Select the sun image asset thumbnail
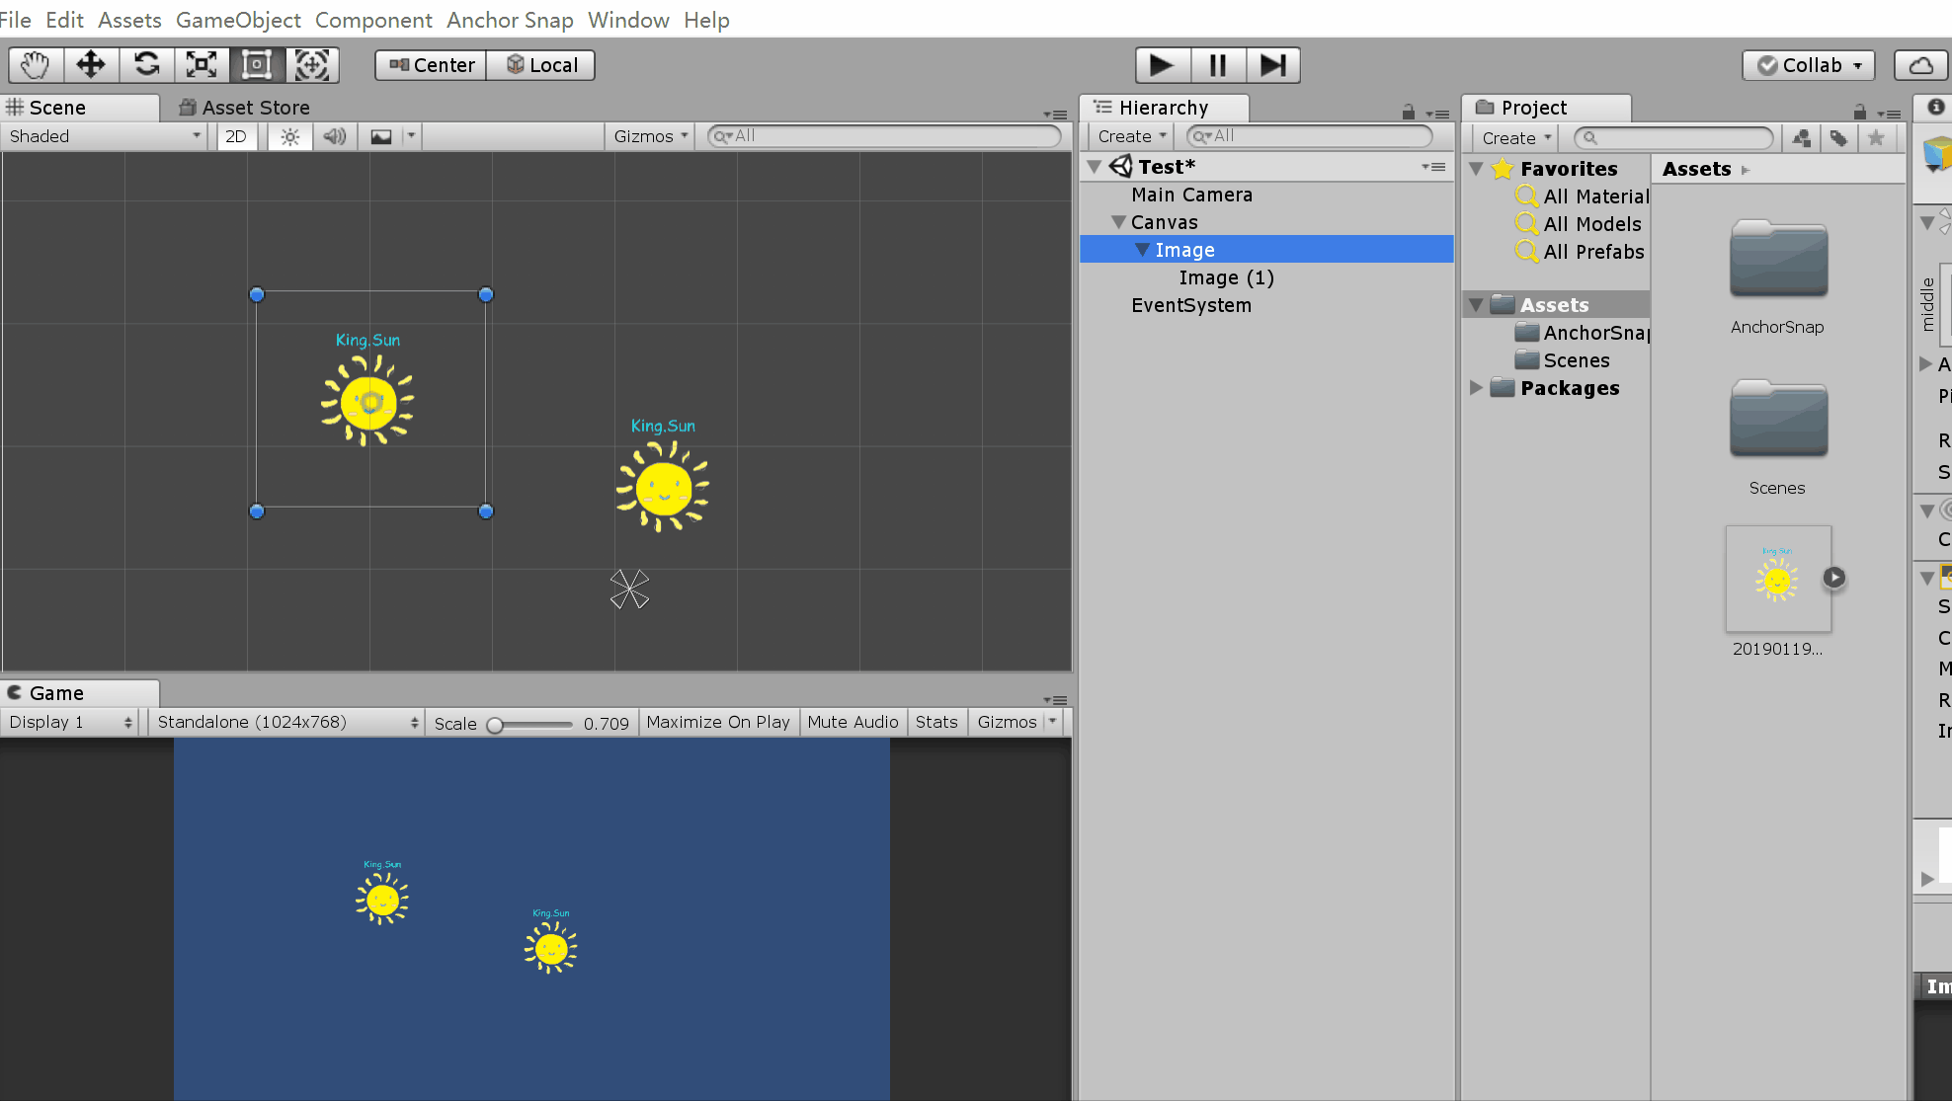This screenshot has height=1101, width=1952. [x=1777, y=580]
